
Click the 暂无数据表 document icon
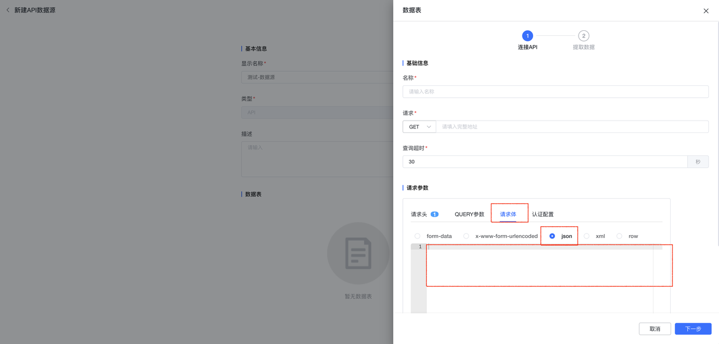pos(358,254)
